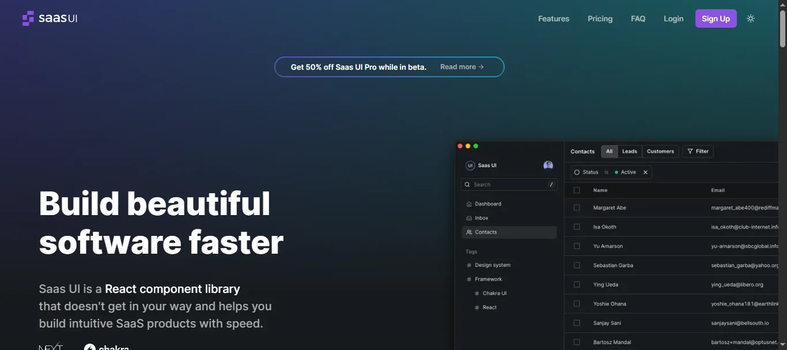Click the Sign Up button
This screenshot has height=350, width=787.
pos(716,18)
